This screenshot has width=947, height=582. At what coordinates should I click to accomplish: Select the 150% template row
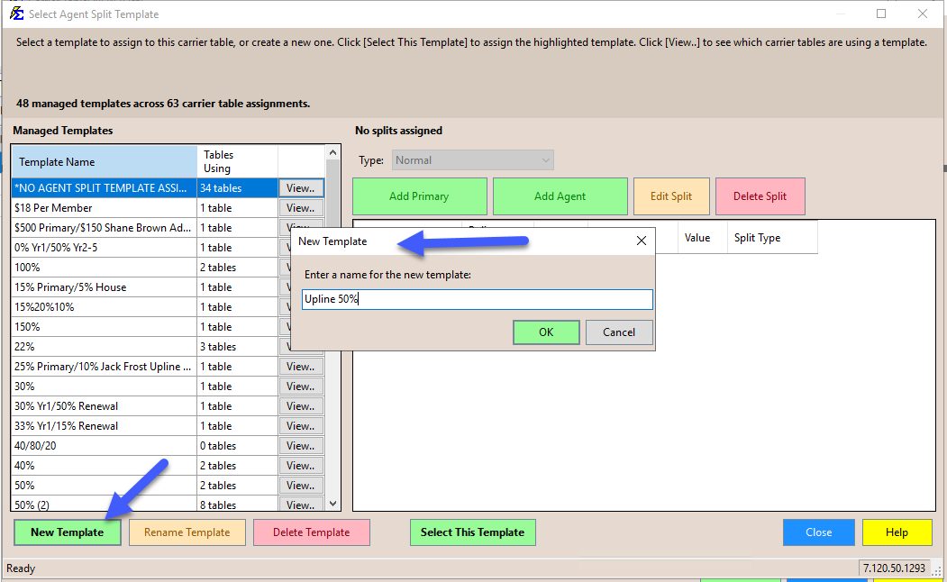pyautogui.click(x=105, y=327)
